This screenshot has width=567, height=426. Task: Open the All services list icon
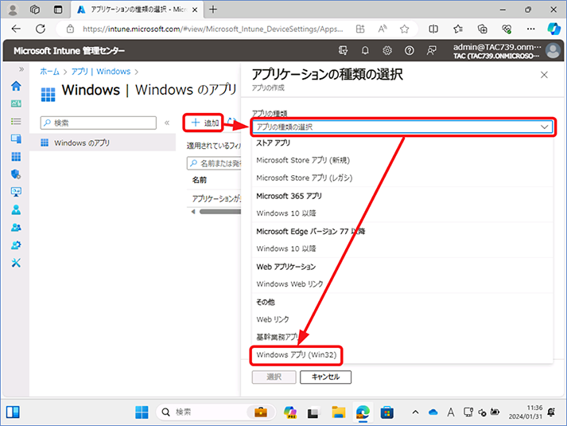click(x=16, y=121)
